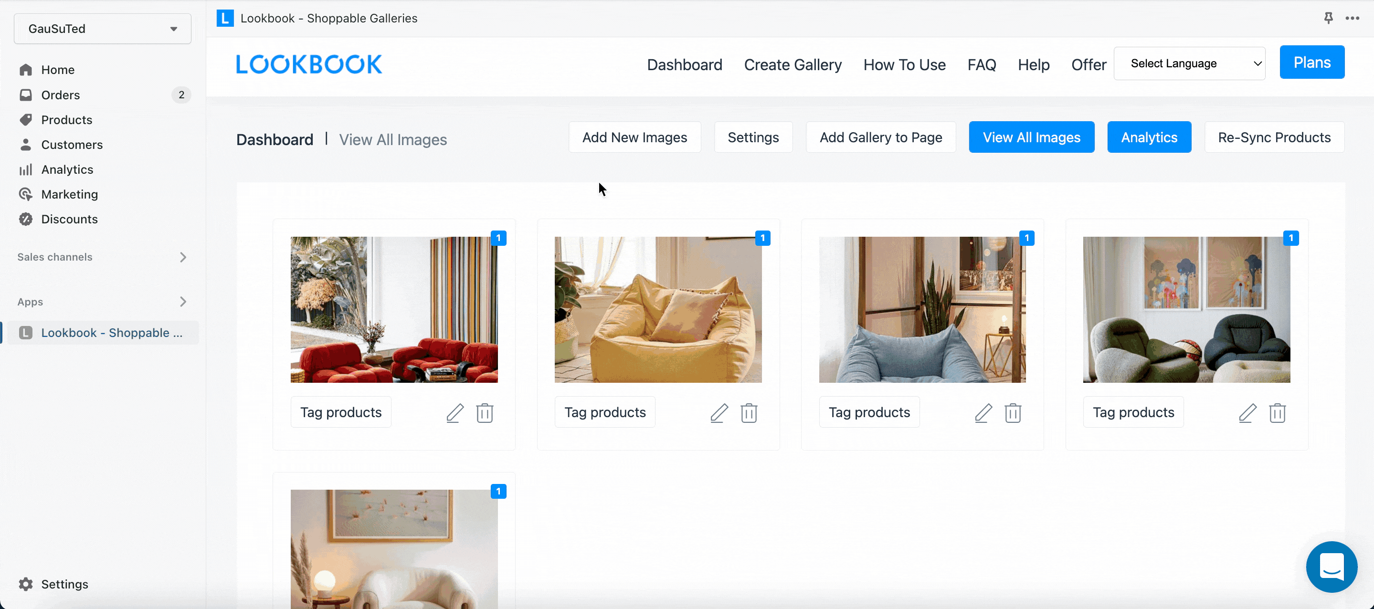Click the Home icon in sidebar
This screenshot has width=1374, height=609.
pyautogui.click(x=26, y=70)
